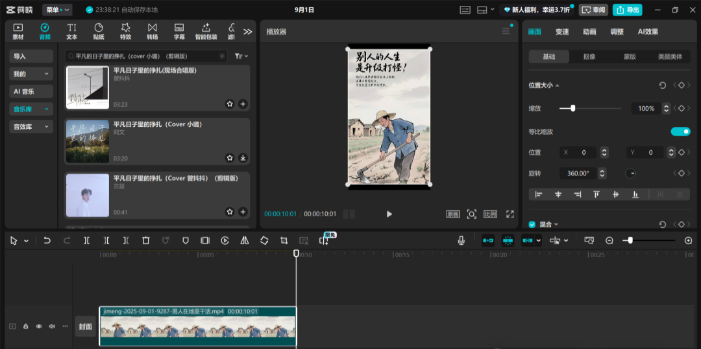Select the 美颜美体 beauty sub-tab
Image resolution: width=701 pixels, height=349 pixels.
(x=670, y=56)
